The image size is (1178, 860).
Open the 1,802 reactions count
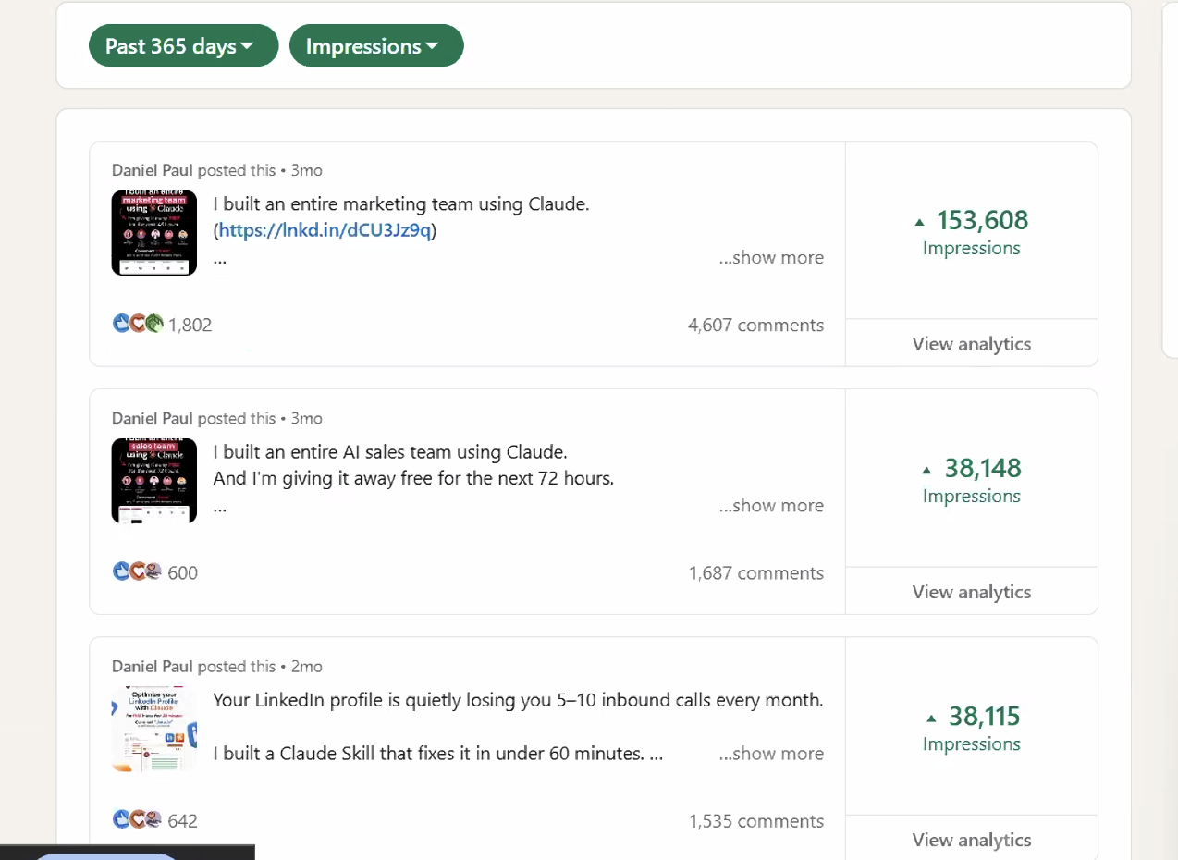(x=190, y=326)
